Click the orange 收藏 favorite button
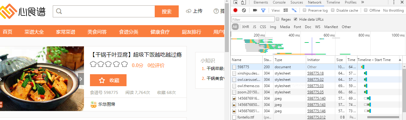406x120 pixels. 108,80
